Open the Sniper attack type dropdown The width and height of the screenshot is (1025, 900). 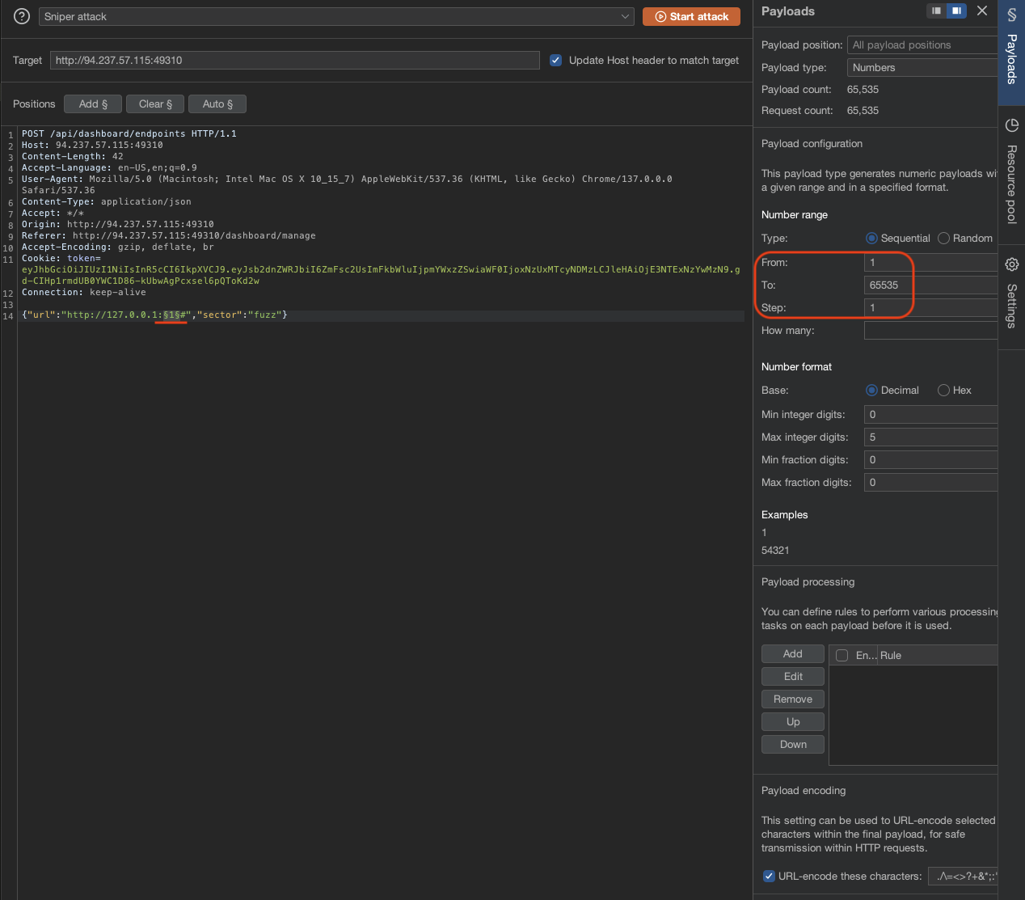tap(336, 16)
